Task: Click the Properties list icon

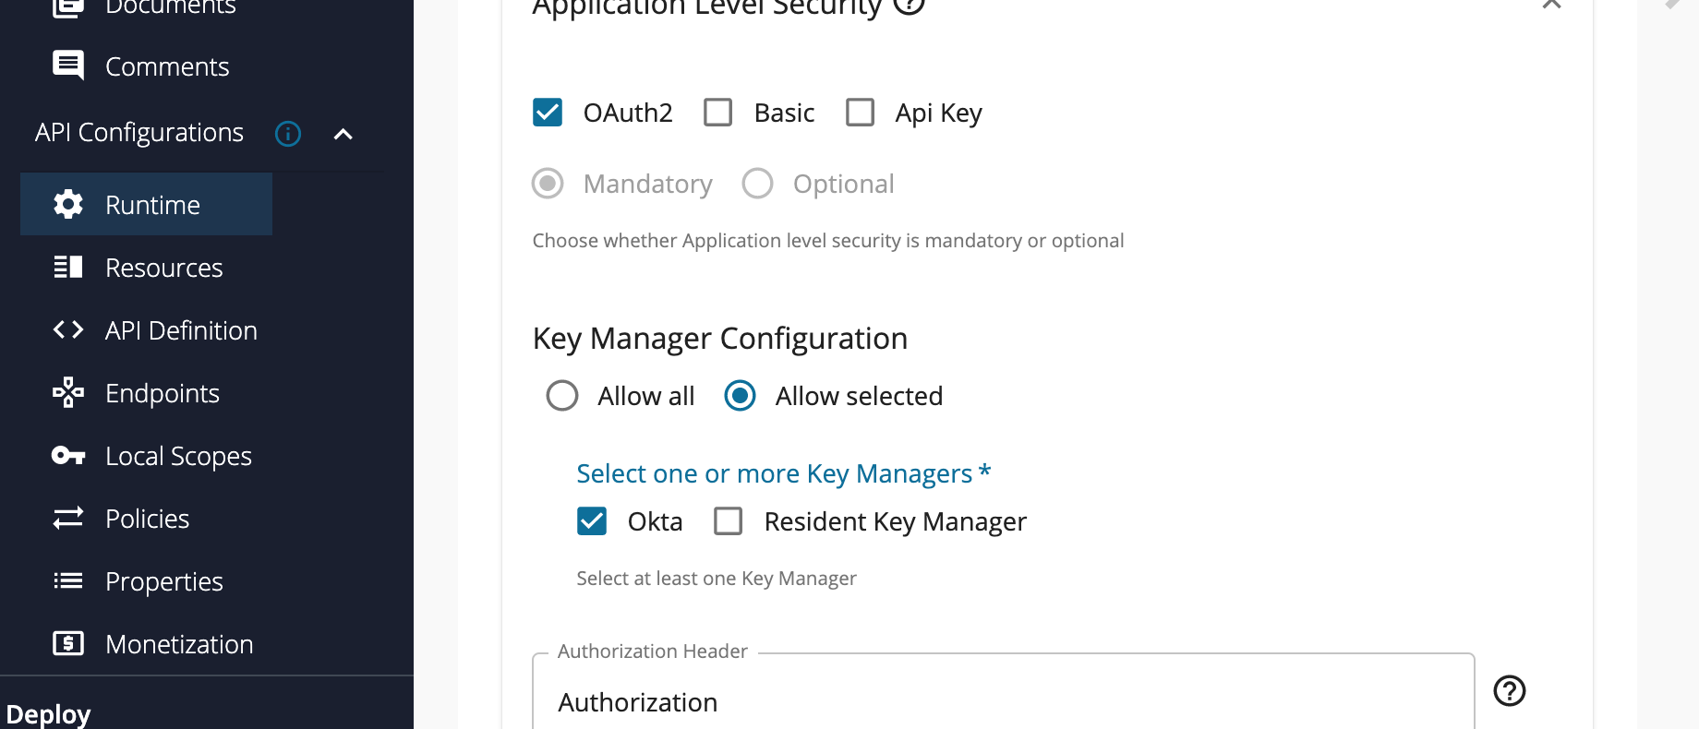Action: (x=66, y=580)
